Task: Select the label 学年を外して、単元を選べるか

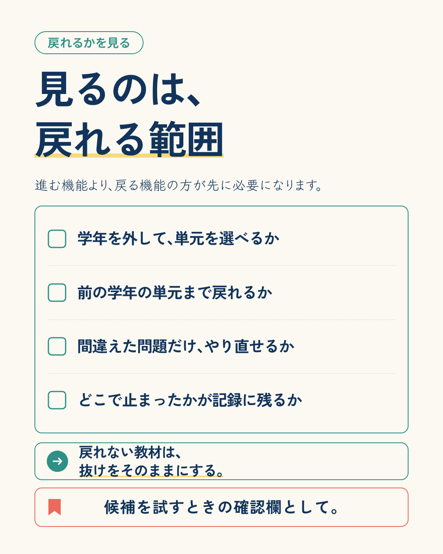Action: [x=178, y=238]
